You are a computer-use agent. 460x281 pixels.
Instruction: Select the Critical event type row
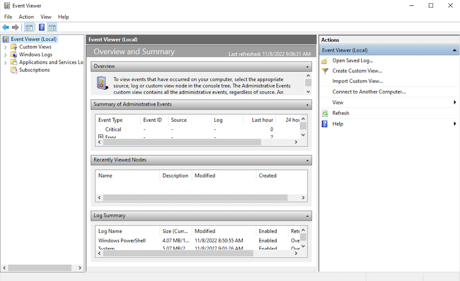pos(198,129)
